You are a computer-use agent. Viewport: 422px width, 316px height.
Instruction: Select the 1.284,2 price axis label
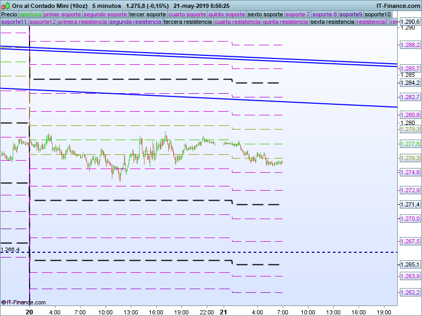coord(410,83)
